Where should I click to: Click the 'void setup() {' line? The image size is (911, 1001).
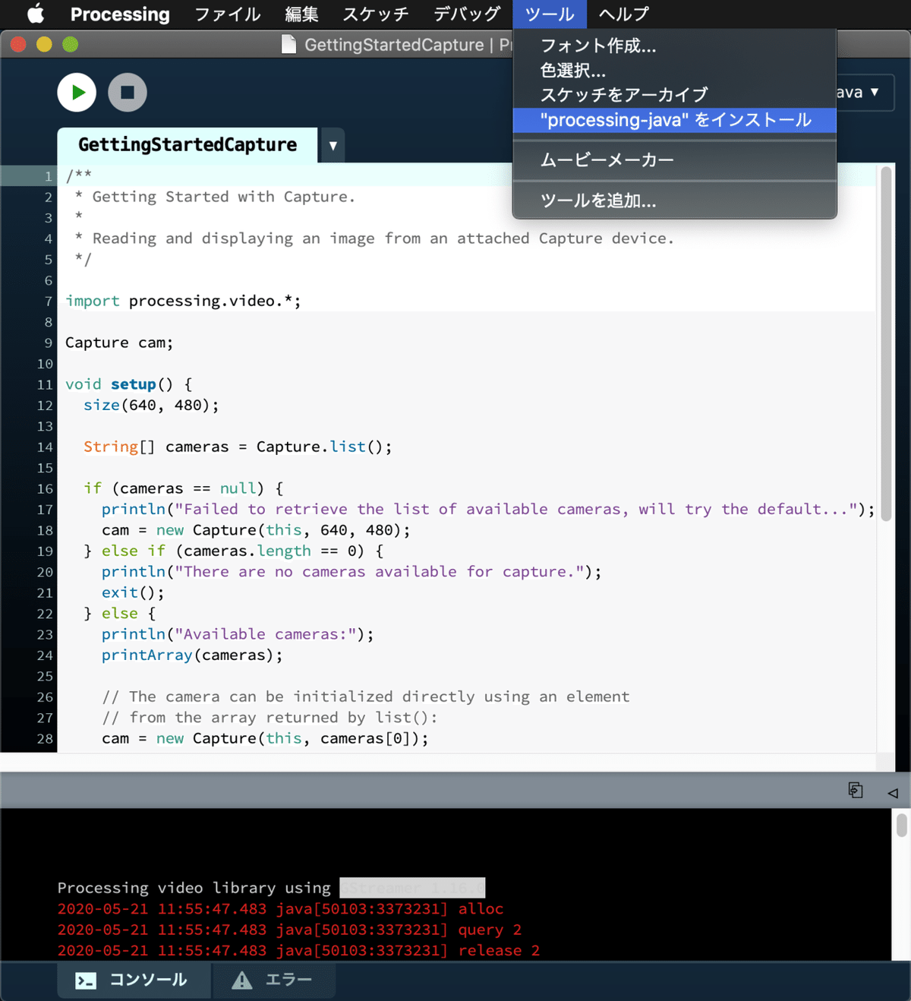point(129,385)
